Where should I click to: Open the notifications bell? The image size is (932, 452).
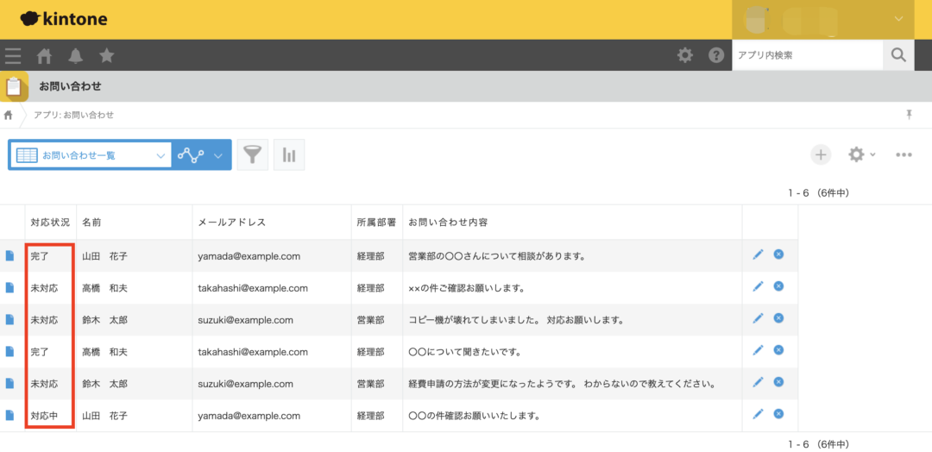[x=76, y=56]
